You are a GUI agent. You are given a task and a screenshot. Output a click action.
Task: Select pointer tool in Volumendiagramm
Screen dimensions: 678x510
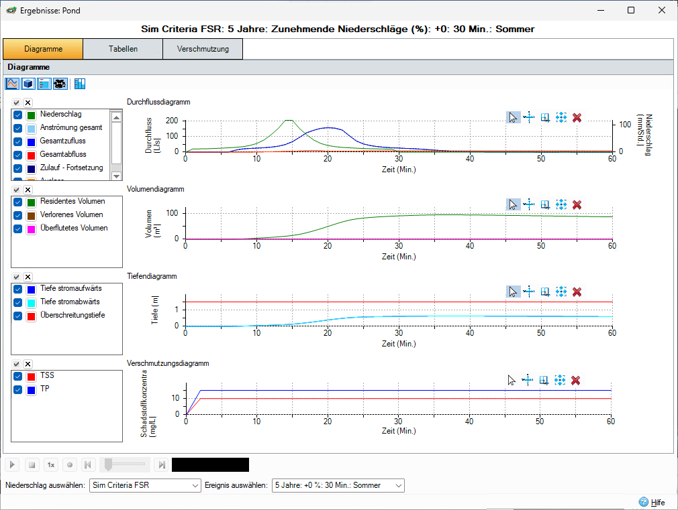514,204
